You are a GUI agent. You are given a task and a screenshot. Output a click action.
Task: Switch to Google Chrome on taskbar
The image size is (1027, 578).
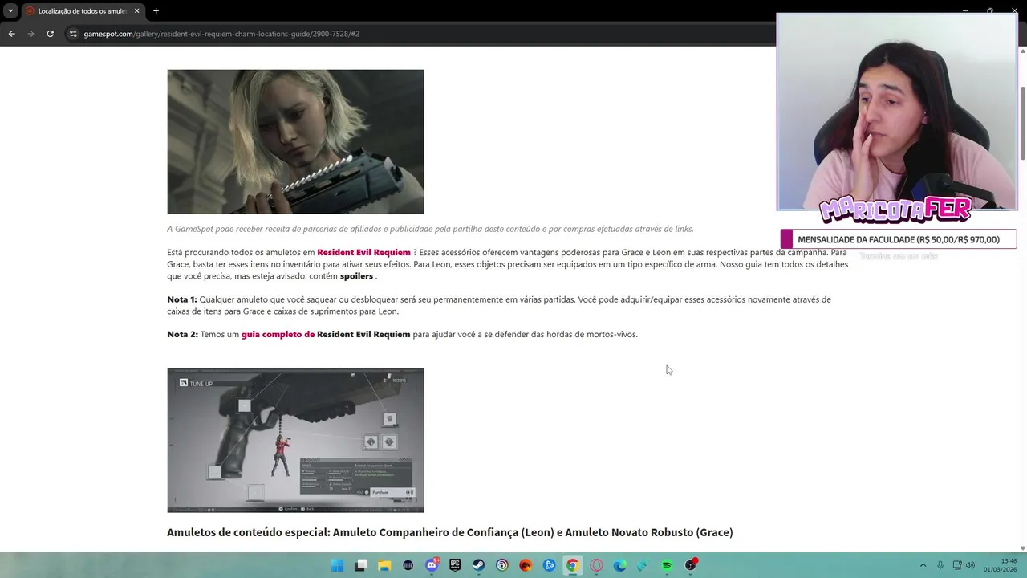click(572, 565)
